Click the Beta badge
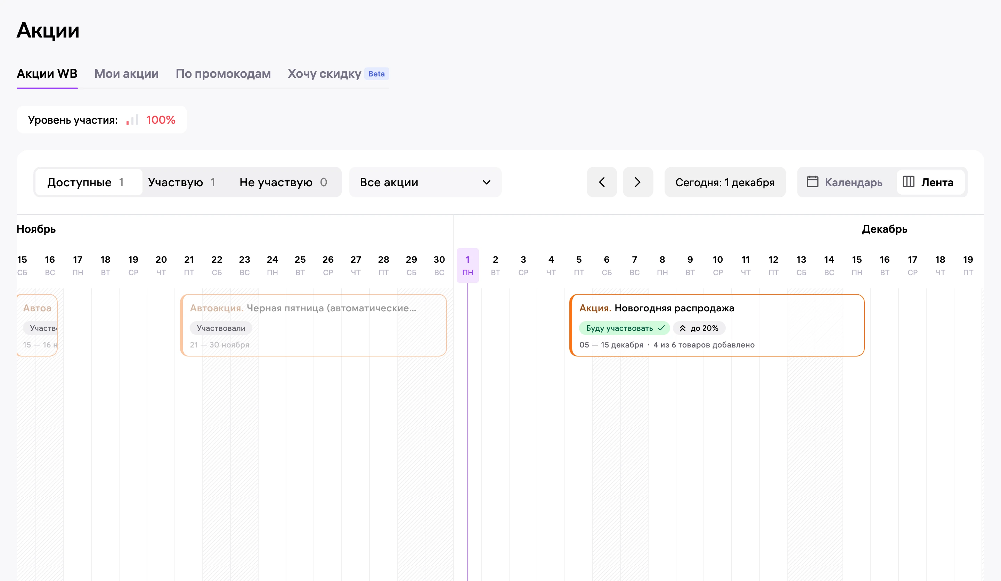The width and height of the screenshot is (1001, 581). [376, 74]
